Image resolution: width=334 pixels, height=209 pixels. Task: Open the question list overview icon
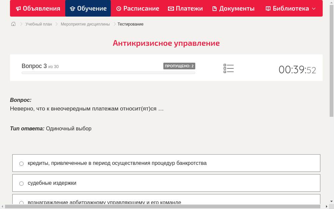click(229, 68)
